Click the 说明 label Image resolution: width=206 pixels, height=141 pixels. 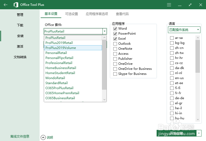point(50,138)
